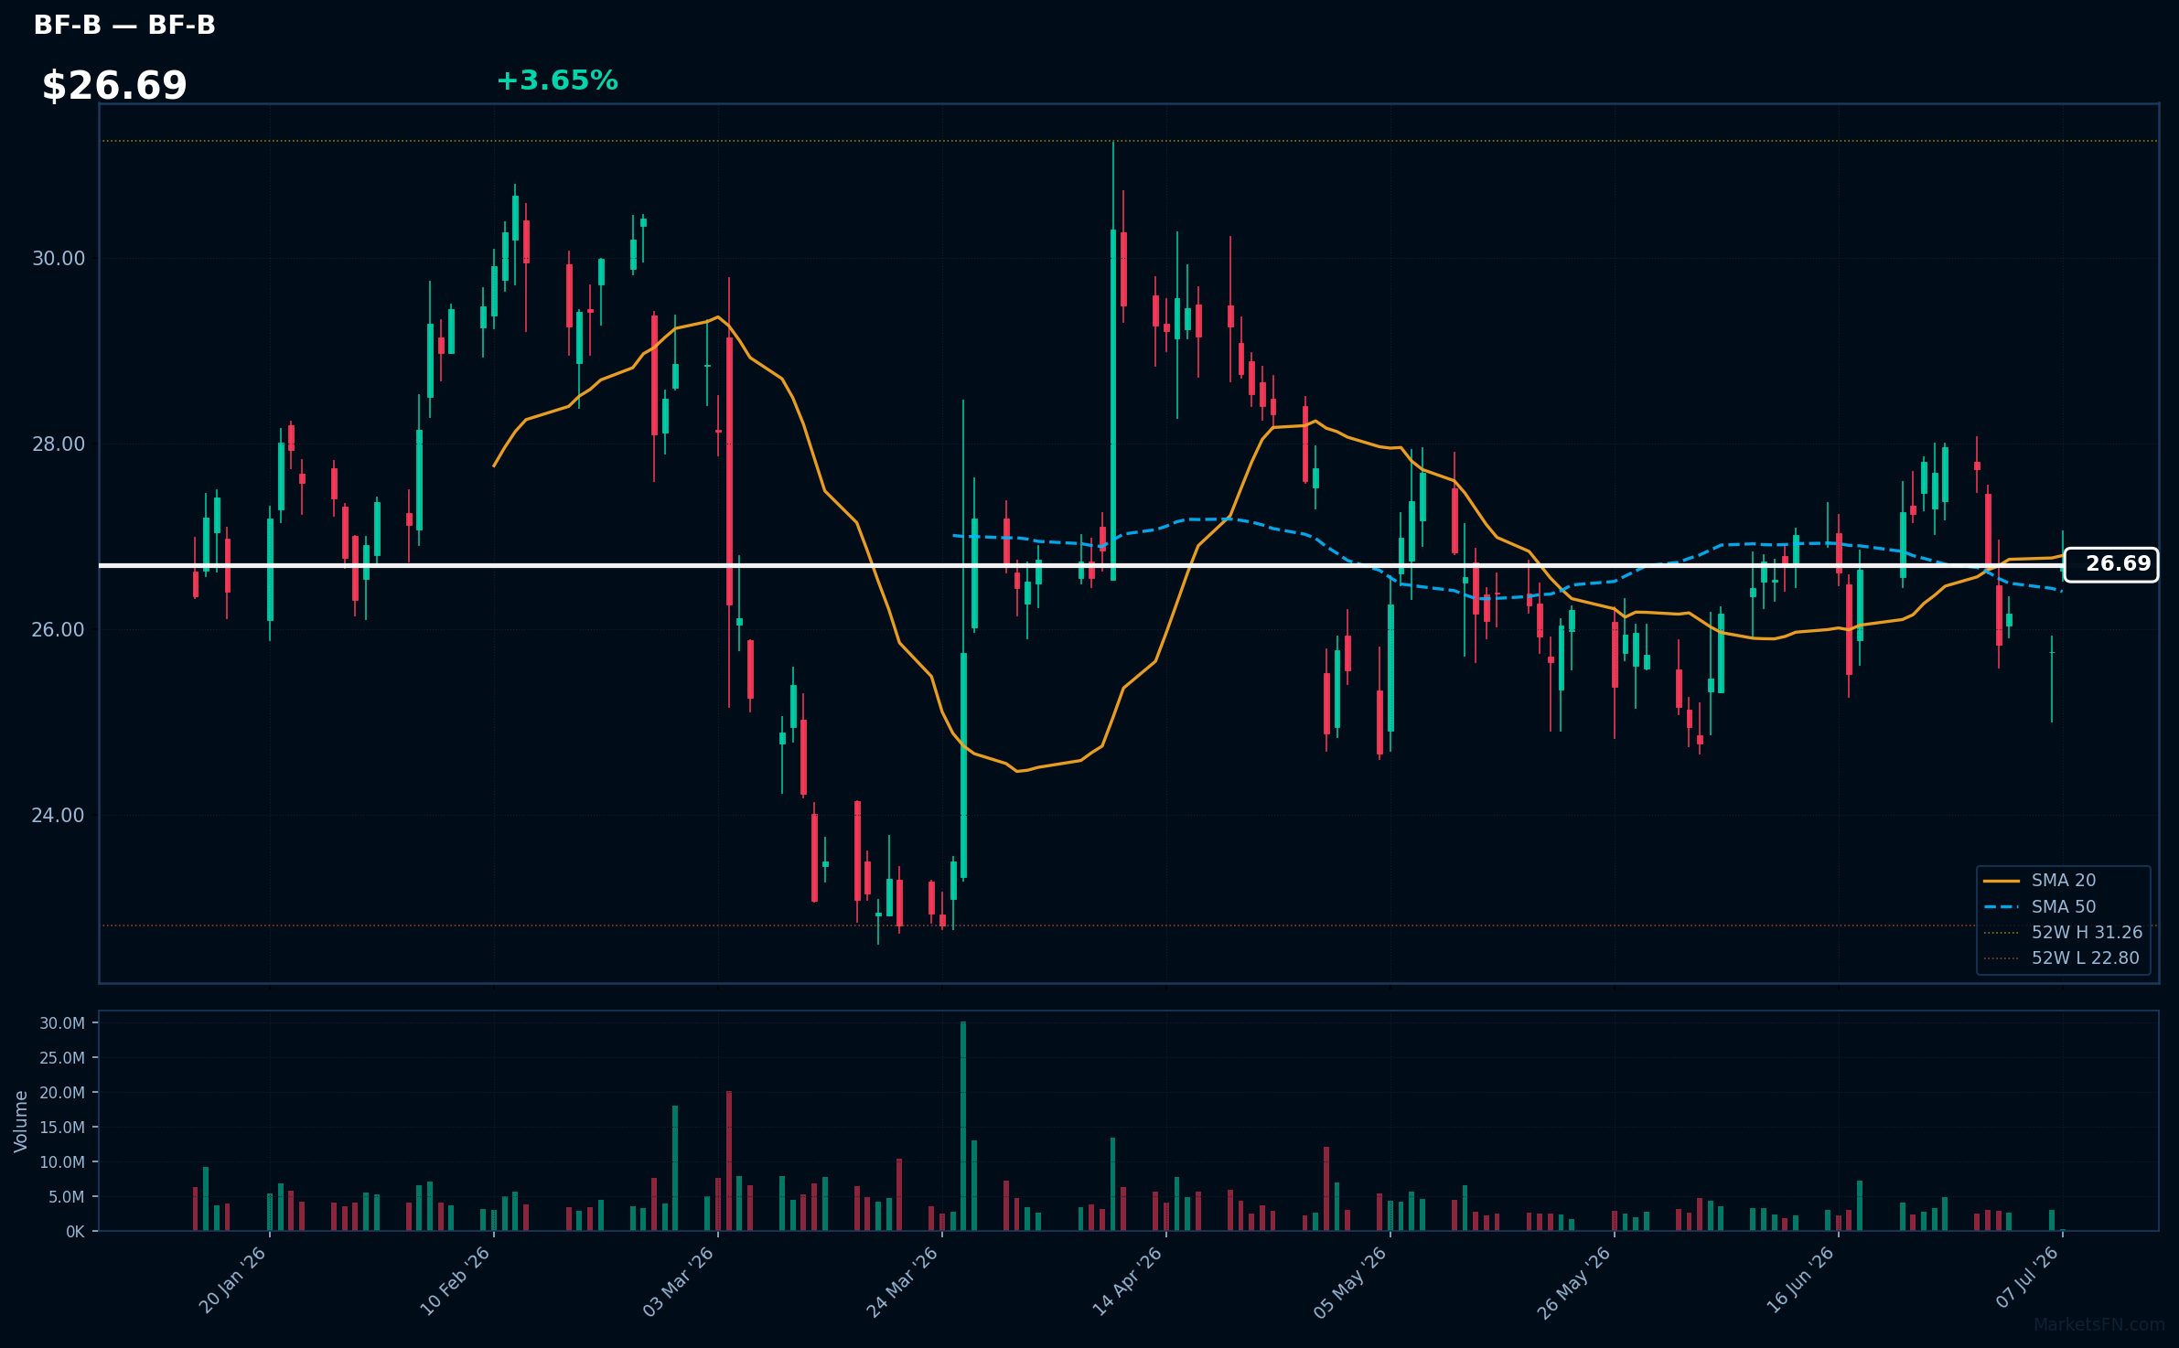Click the 26.69 current price tag
The height and width of the screenshot is (1348, 2179).
(x=2111, y=564)
